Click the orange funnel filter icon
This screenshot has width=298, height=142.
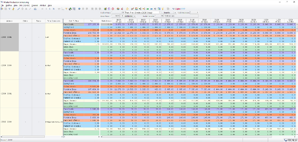66,8
